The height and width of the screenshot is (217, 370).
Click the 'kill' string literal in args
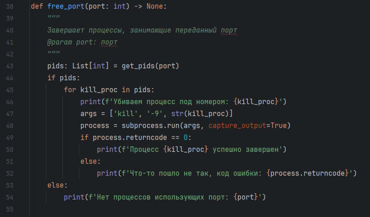click(x=125, y=114)
